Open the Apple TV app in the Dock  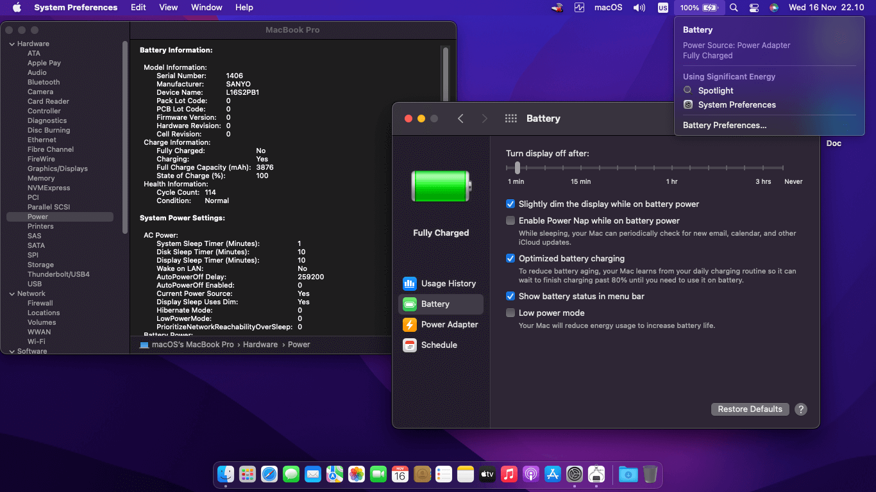pos(487,474)
